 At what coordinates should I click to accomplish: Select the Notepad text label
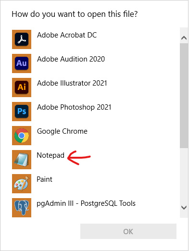pos(50,155)
